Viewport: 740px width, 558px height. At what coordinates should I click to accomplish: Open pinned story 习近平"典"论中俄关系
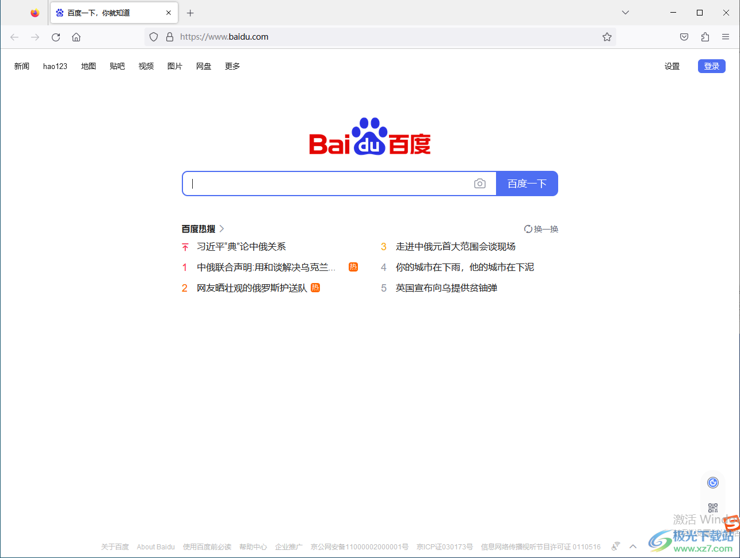(x=241, y=247)
